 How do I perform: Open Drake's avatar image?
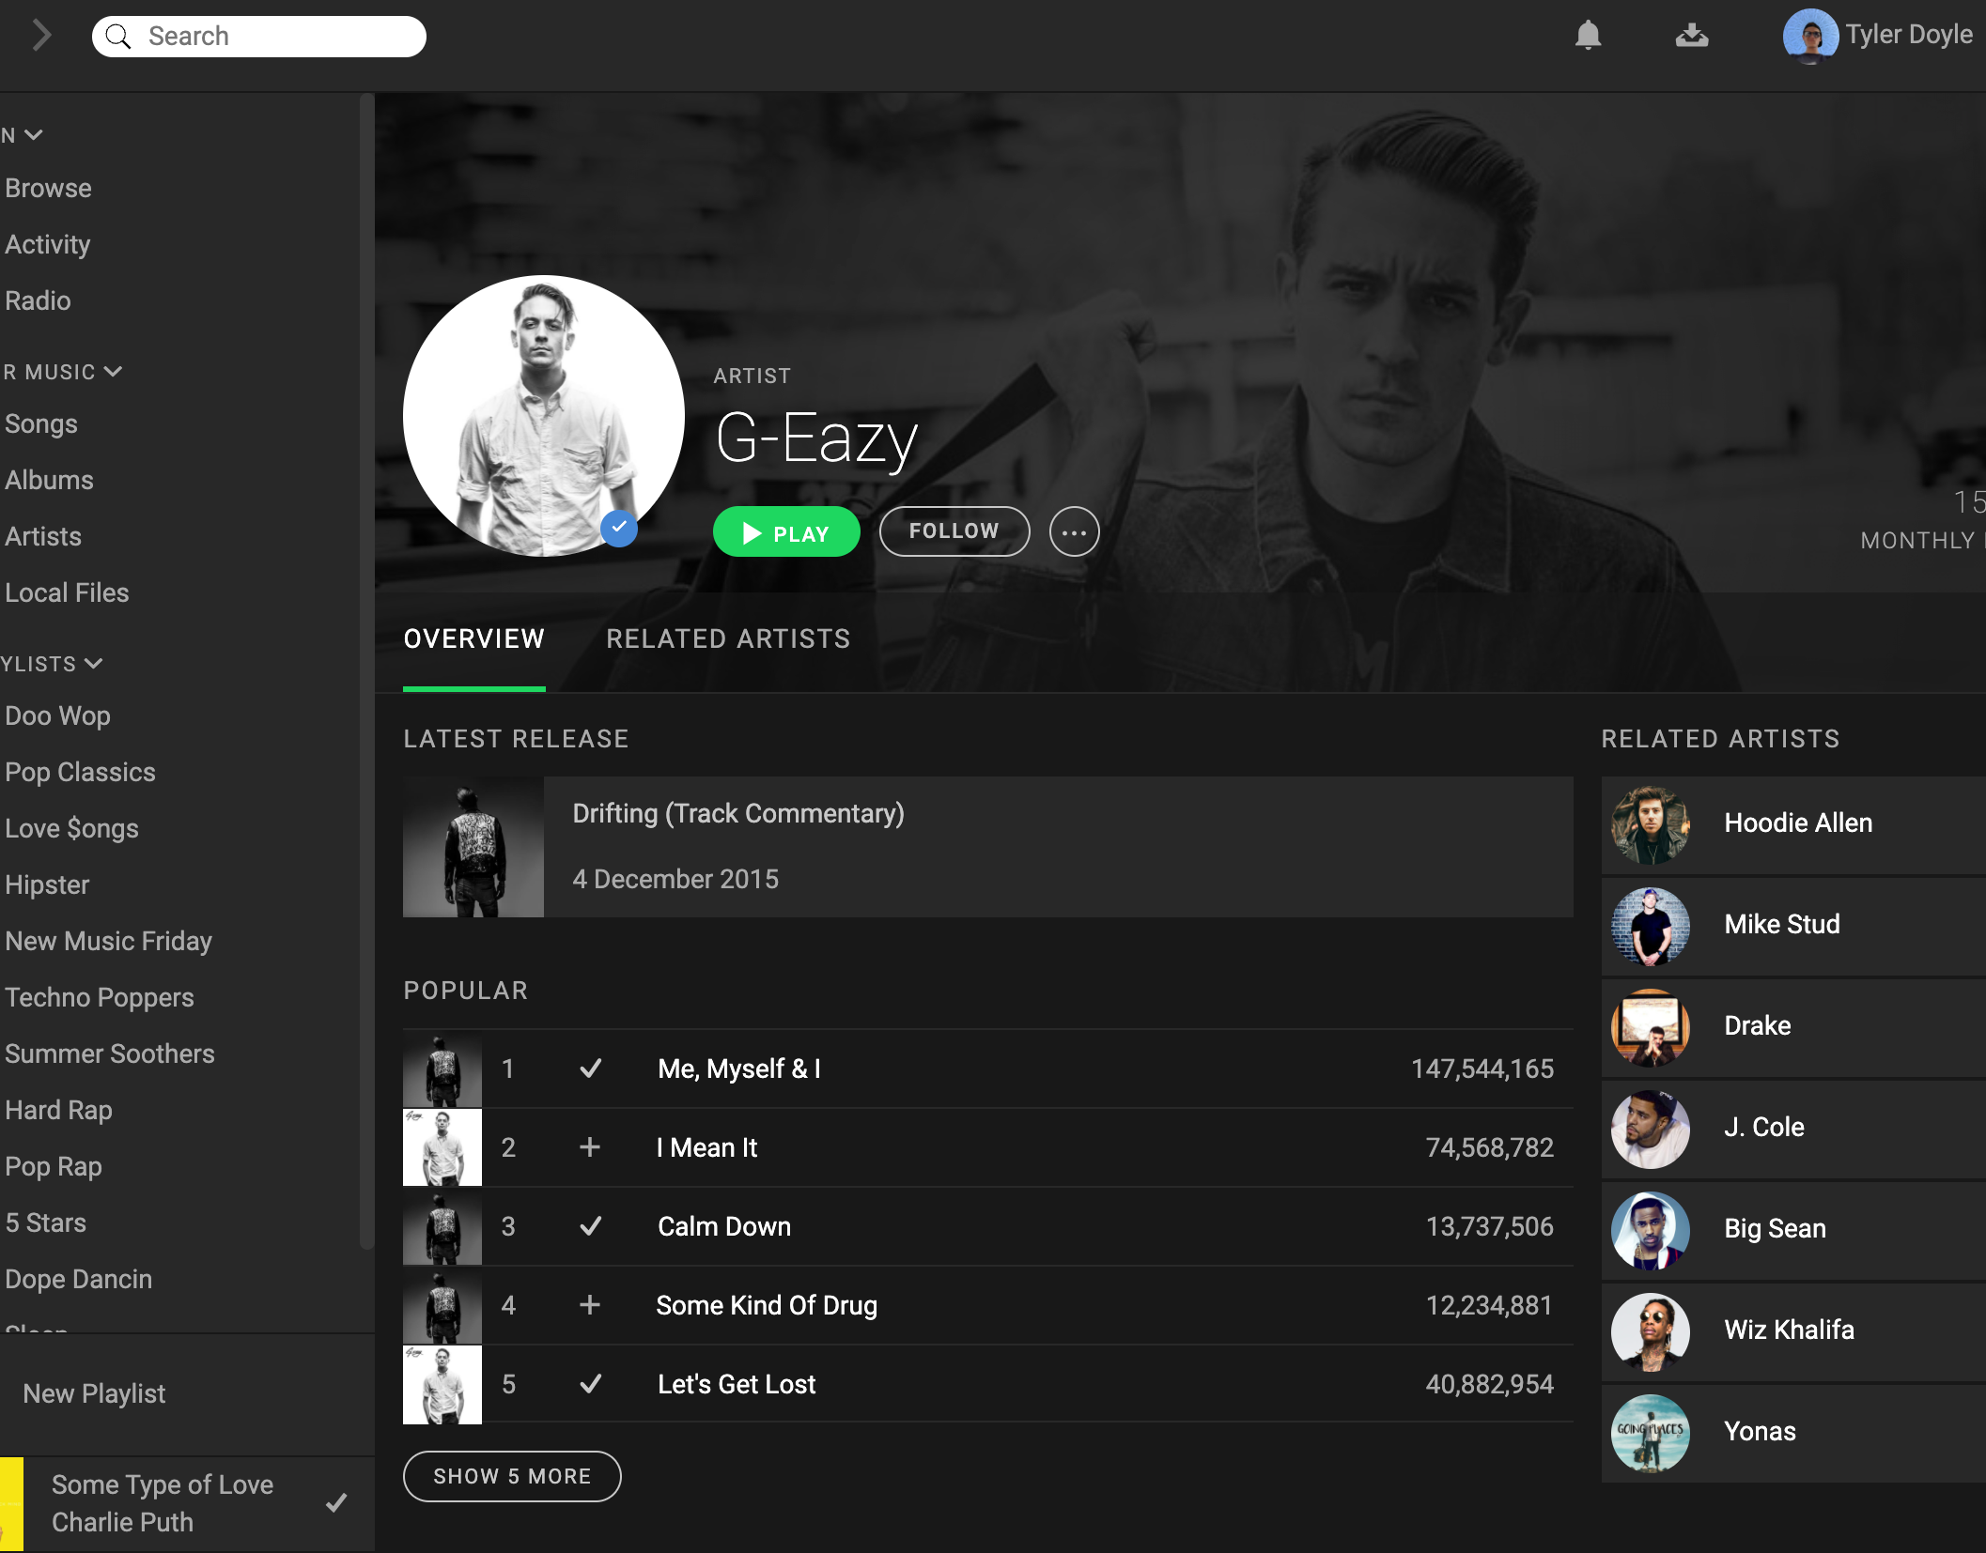[1651, 1027]
